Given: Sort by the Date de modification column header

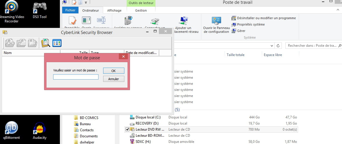Looking at the screenshot, I should pyautogui.click(x=142, y=53).
